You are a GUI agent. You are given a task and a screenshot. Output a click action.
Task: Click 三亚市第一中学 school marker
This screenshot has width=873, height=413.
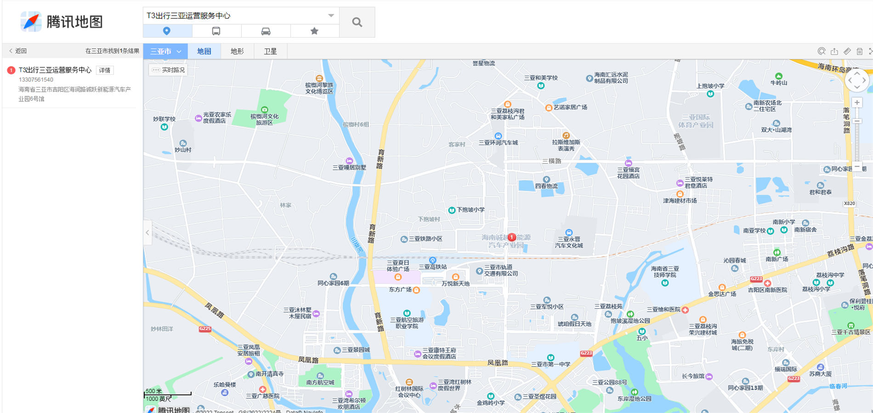pyautogui.click(x=550, y=357)
